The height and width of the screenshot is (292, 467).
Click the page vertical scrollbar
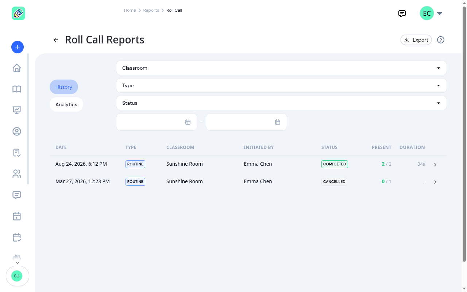point(464,134)
